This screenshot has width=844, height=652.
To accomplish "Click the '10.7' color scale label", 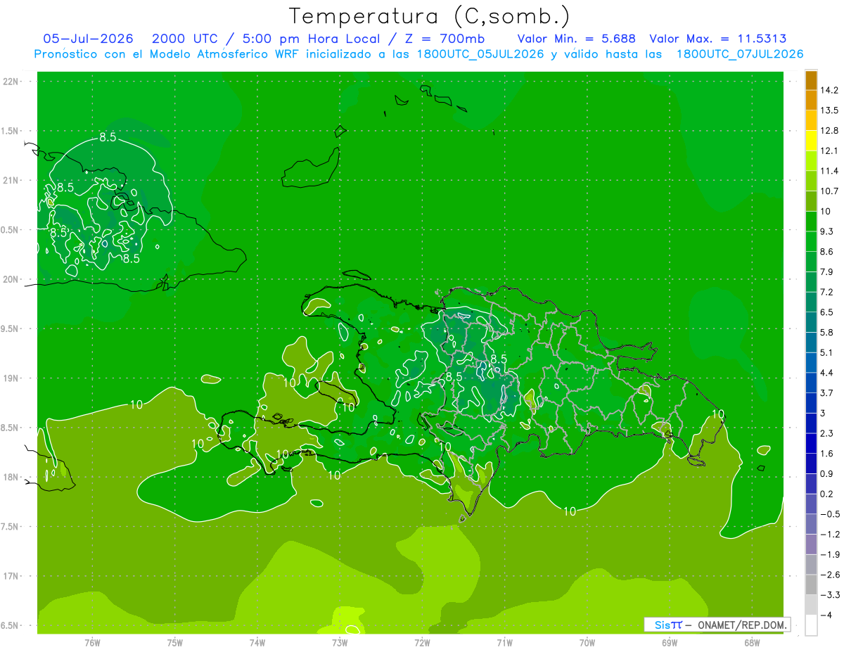I will coord(829,191).
